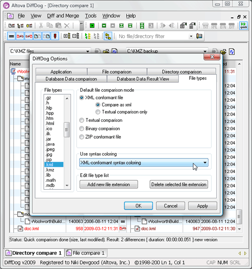Jump to first difference icon
The width and height of the screenshot is (252, 269).
pos(130,26)
